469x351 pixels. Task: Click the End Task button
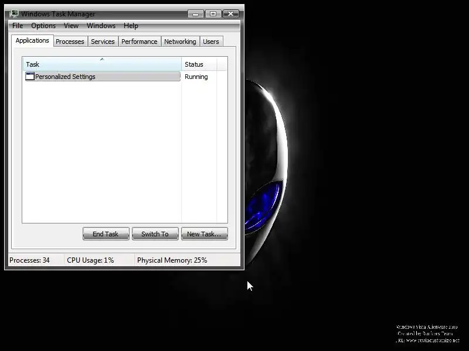(106, 233)
